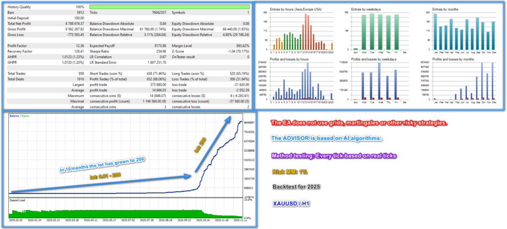The width and height of the screenshot is (507, 229).
Task: Click the Profit Factor value 12.36
Action: [x=80, y=46]
